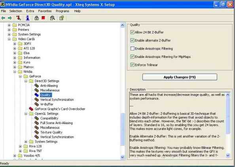Viewport: 235px width, 167px height.
Task: Select the Voodoo 4/5 folder
Action: pyautogui.click(x=32, y=156)
